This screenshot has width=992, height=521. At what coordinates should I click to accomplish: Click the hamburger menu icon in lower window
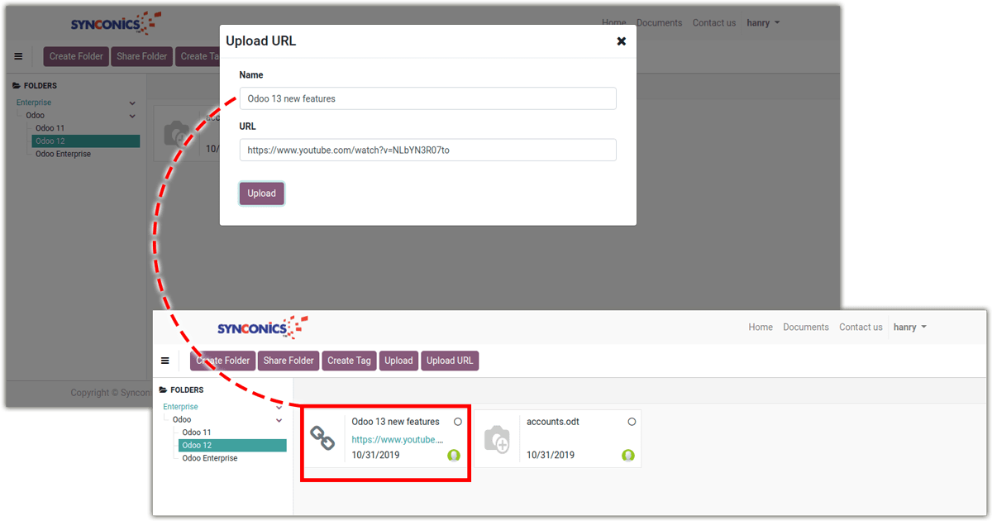pos(165,361)
